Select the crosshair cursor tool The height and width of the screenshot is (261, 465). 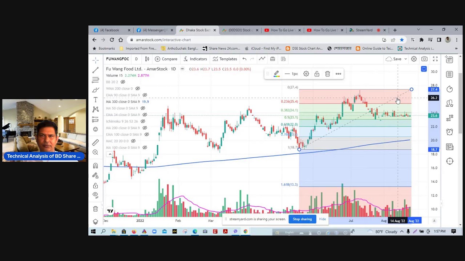(96, 60)
